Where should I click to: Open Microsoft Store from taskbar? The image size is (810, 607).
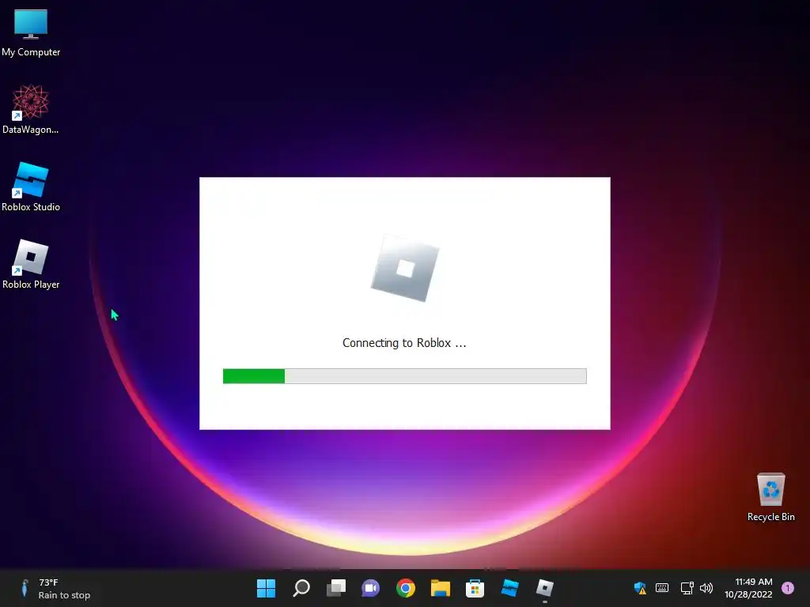pyautogui.click(x=475, y=588)
